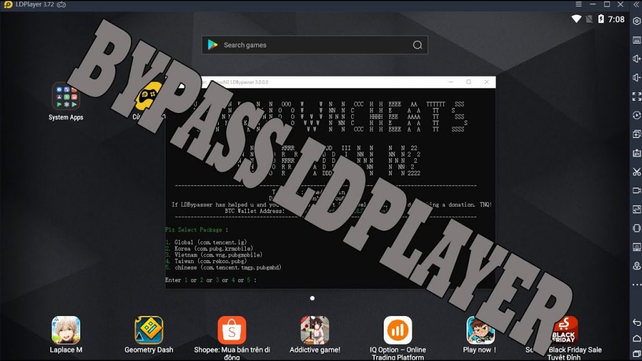Image resolution: width=642 pixels, height=361 pixels.
Task: Launch the Laplace M app
Action: [66, 335]
